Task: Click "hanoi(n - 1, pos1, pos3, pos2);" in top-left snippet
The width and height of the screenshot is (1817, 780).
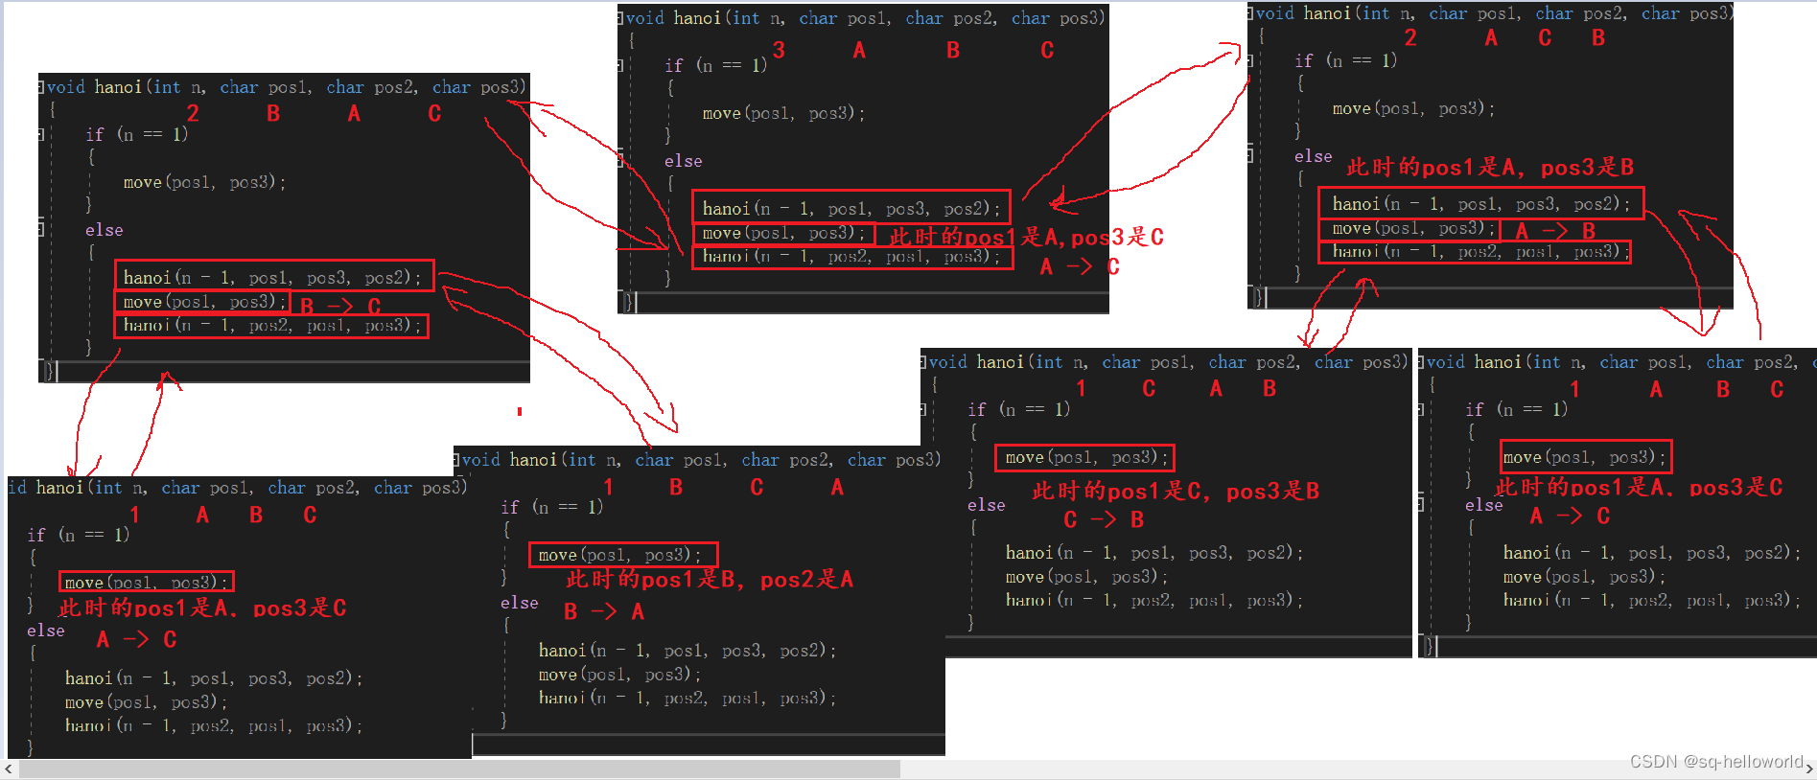Action: point(272,277)
